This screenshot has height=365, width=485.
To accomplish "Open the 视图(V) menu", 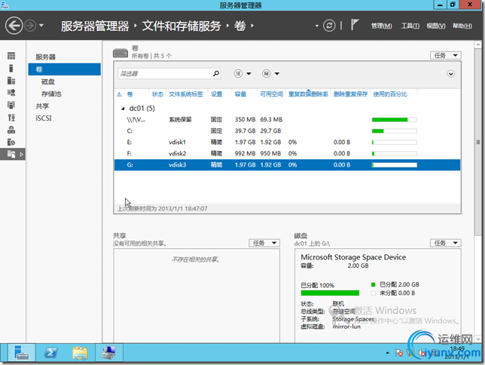I will [436, 26].
